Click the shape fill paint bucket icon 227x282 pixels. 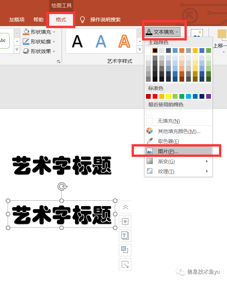[x=26, y=32]
